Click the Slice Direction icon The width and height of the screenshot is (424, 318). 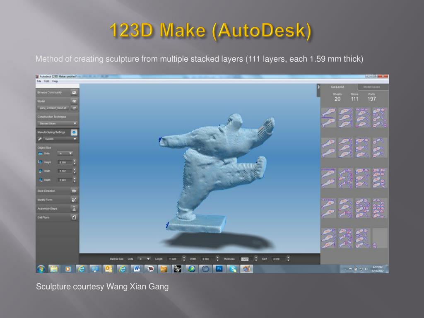point(74,191)
